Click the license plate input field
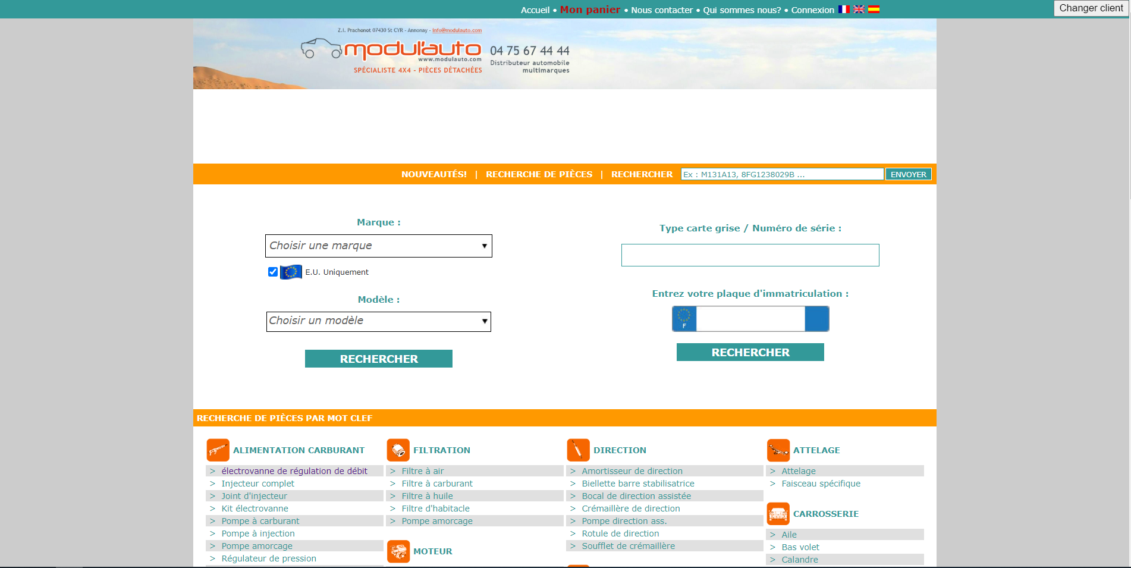This screenshot has width=1131, height=568. (x=750, y=319)
